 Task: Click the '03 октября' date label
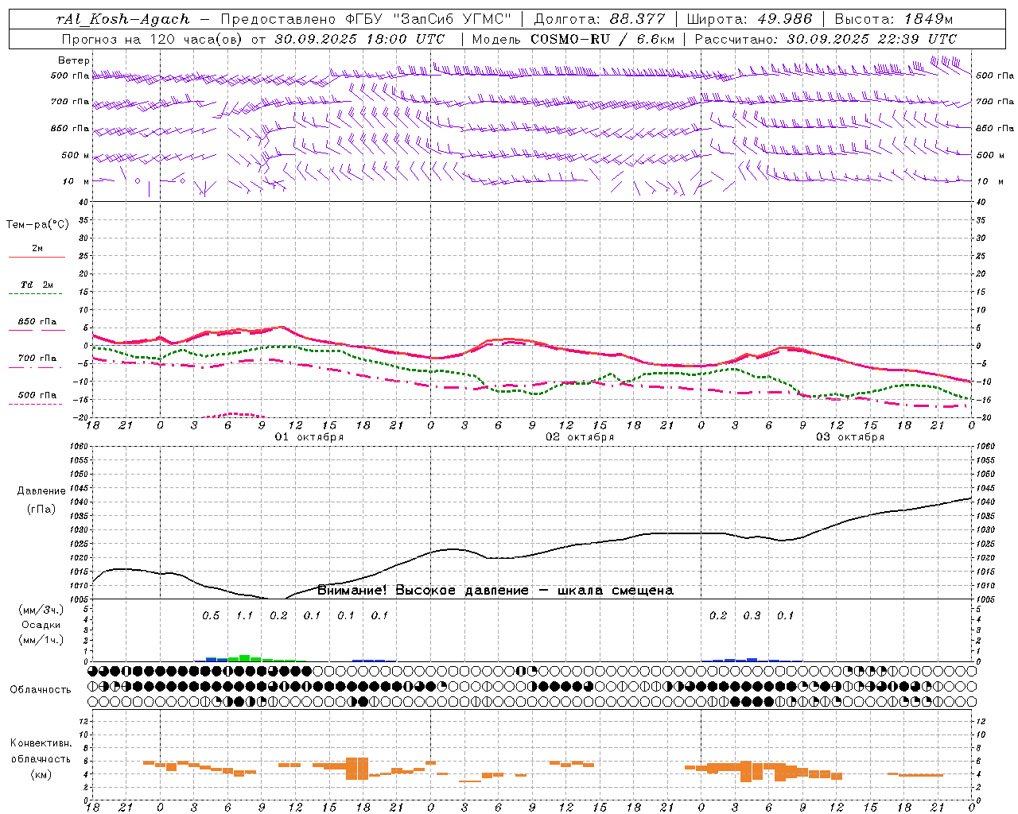coord(850,437)
